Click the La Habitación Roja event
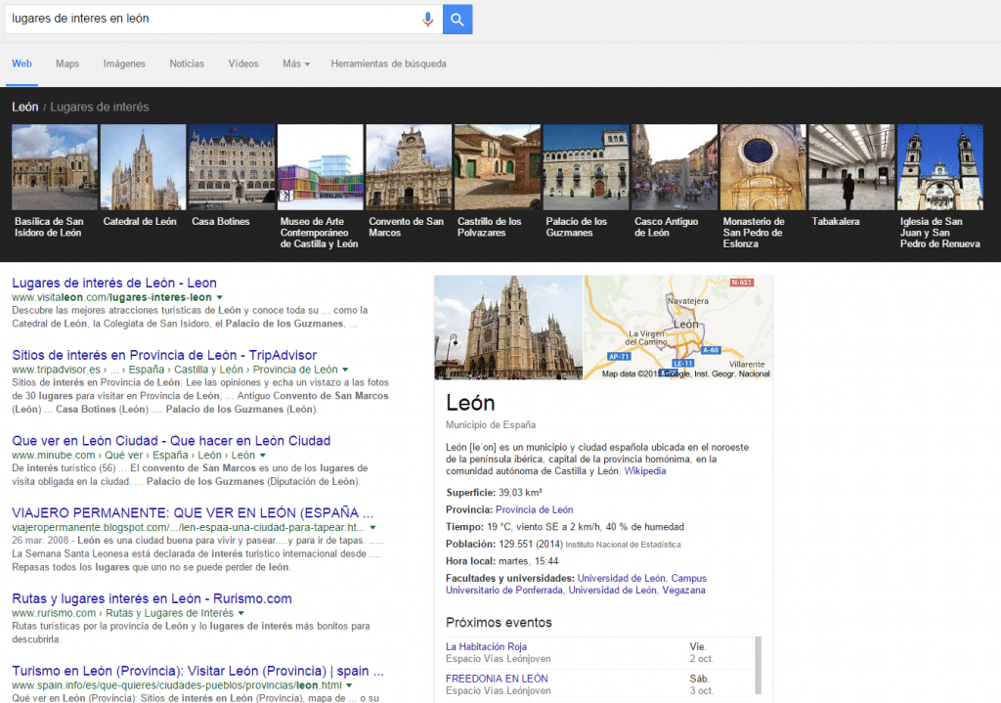Image resolution: width=1001 pixels, height=703 pixels. [488, 646]
